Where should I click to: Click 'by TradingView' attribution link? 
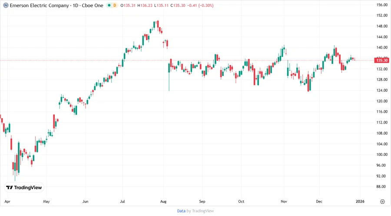click(200, 211)
